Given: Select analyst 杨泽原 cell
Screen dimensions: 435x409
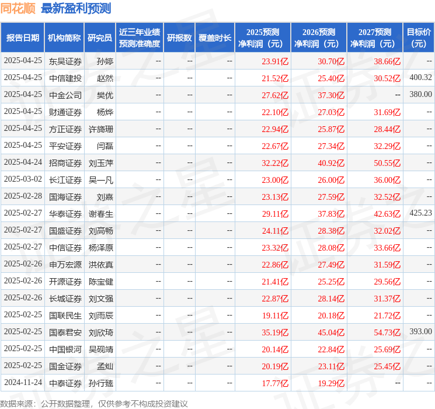Looking at the screenshot, I should click(100, 248).
